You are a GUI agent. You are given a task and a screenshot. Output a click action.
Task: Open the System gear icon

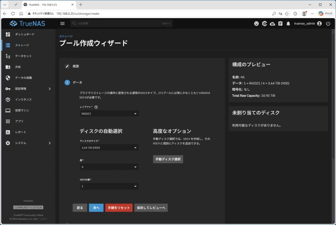click(8, 143)
